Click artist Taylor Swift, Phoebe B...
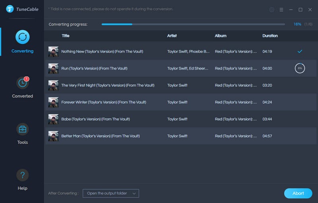318x203 pixels. click(x=188, y=51)
